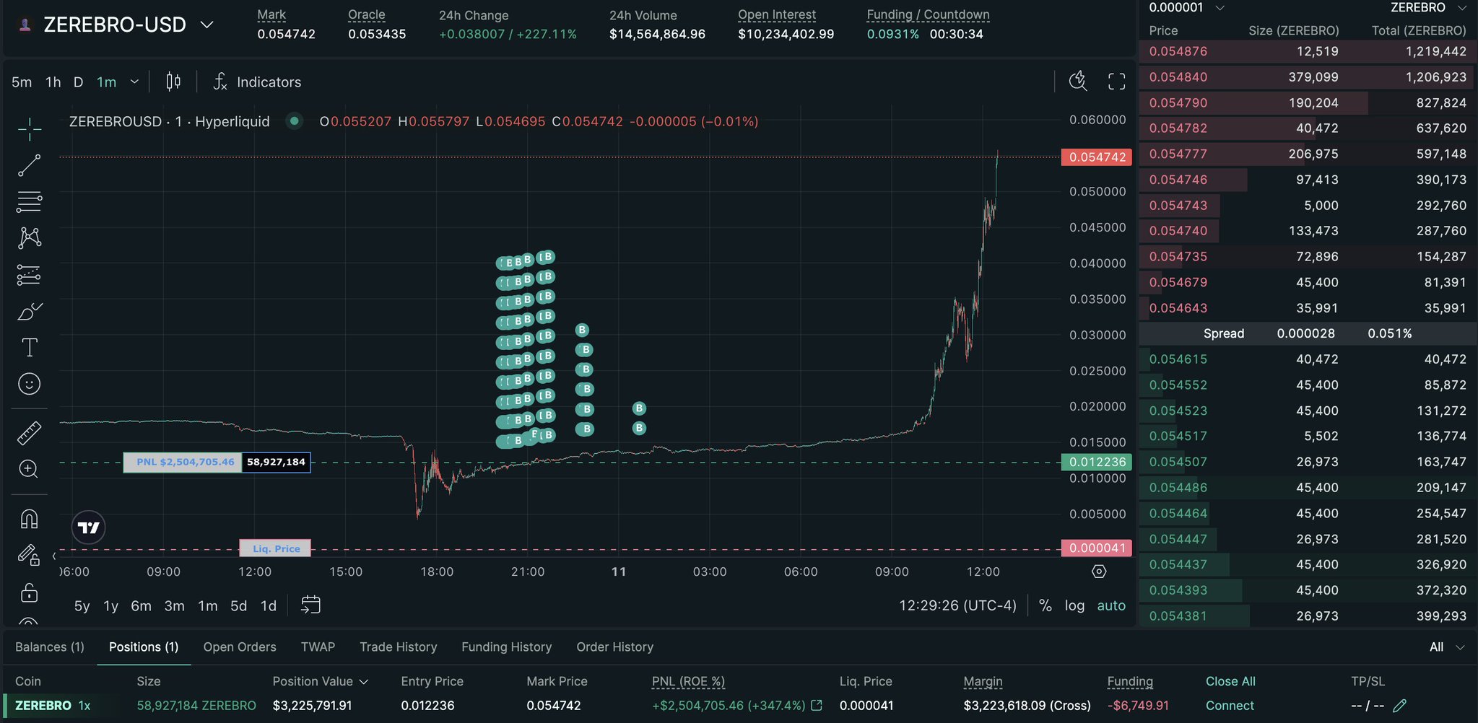Screen dimensions: 1478x723
Task: Switch to the Open Orders tab
Action: [240, 647]
